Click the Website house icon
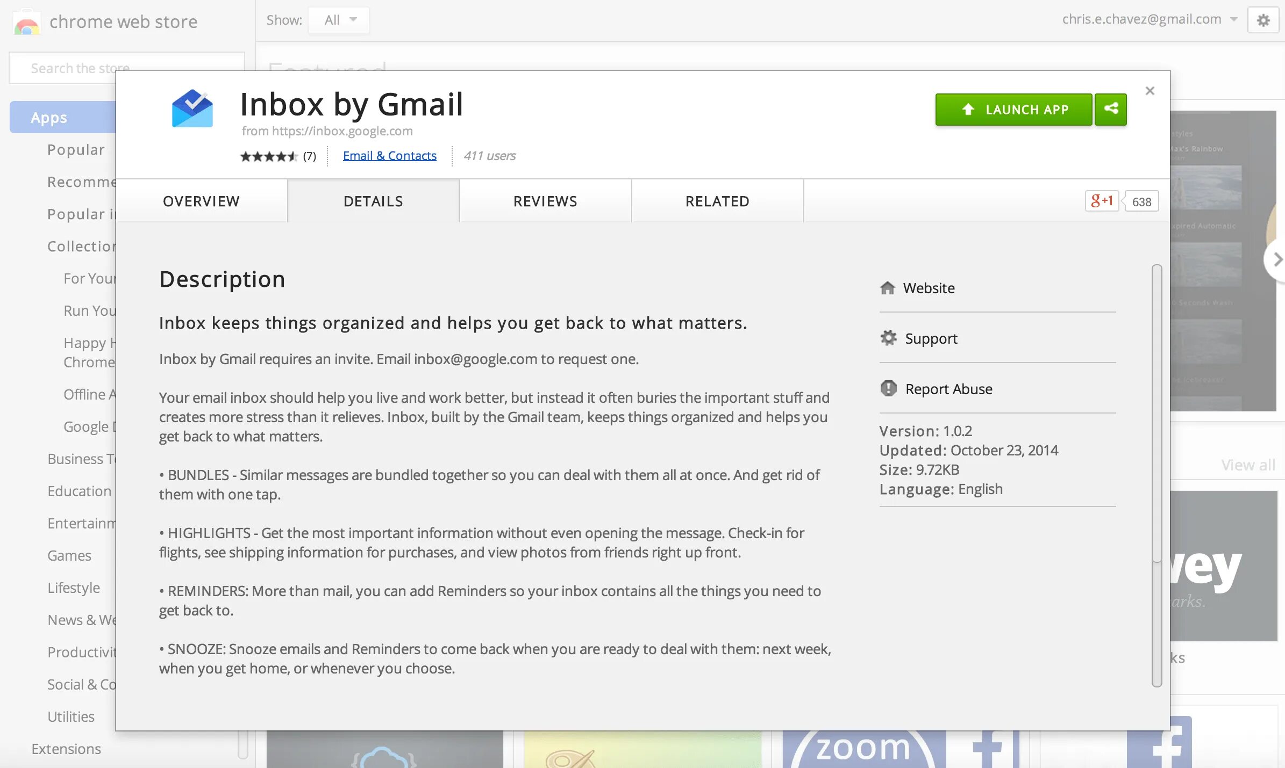The height and width of the screenshot is (768, 1285). coord(888,288)
